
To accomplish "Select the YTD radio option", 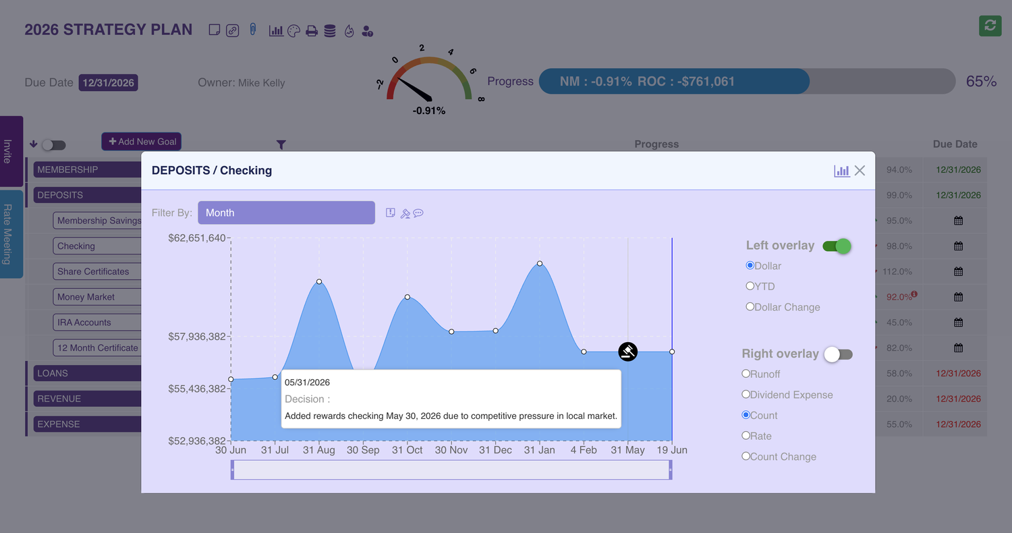I will coord(750,286).
